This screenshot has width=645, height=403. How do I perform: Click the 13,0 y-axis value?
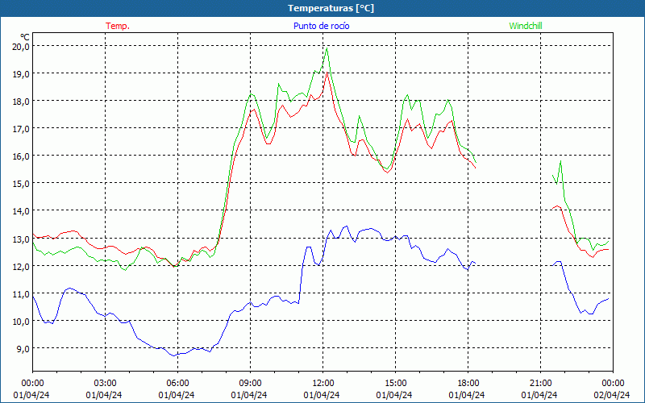21,239
